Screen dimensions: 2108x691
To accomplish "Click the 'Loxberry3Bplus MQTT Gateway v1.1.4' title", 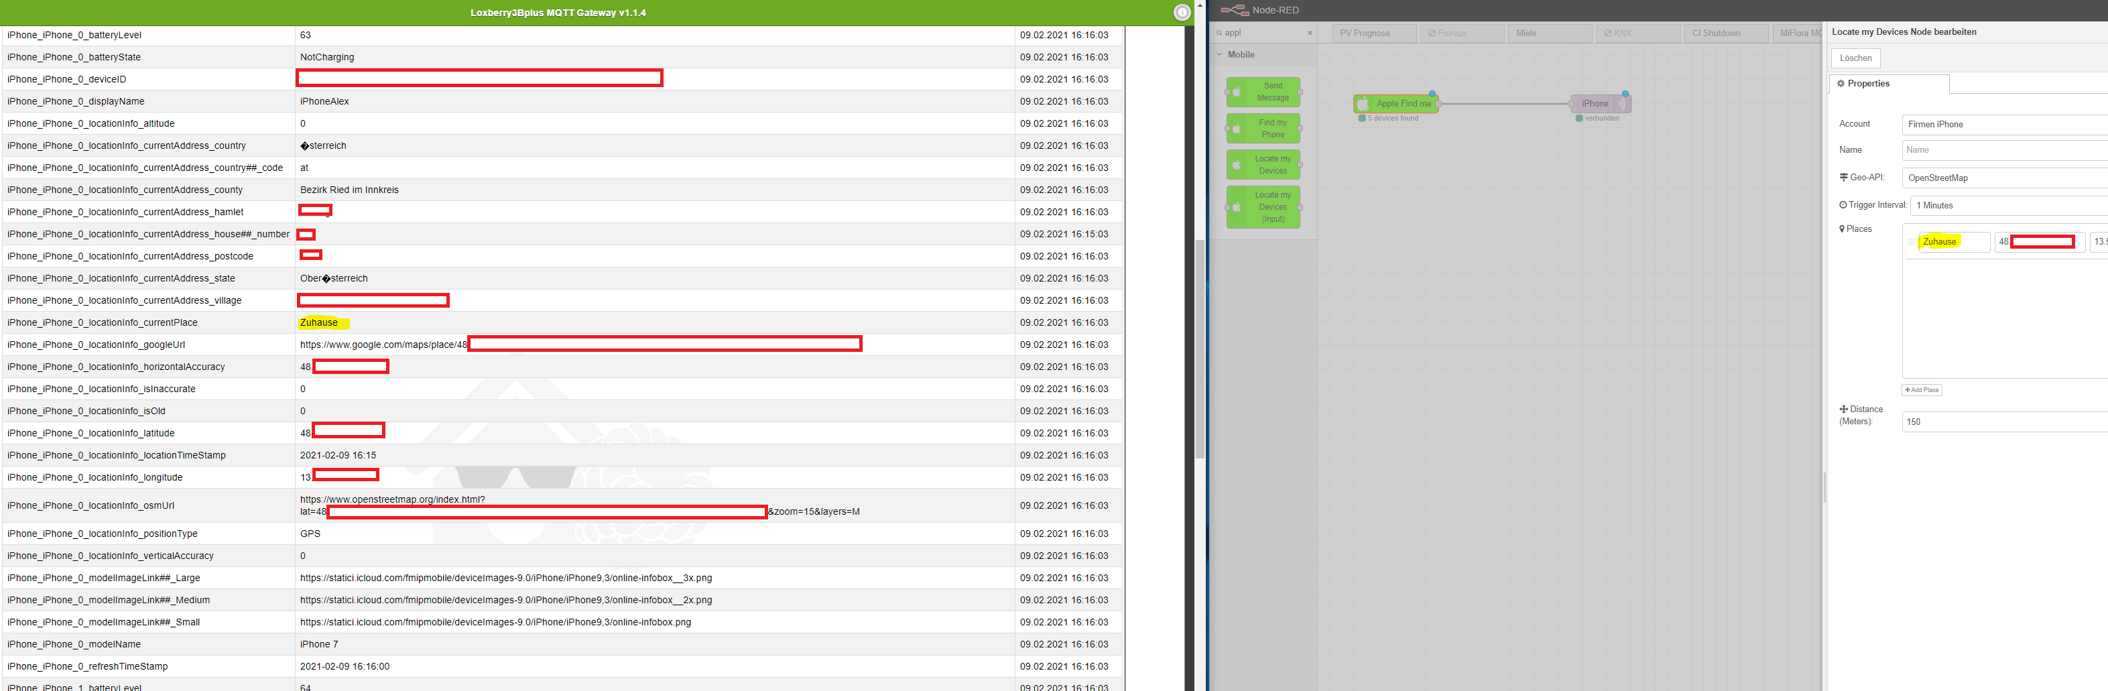I will (558, 12).
